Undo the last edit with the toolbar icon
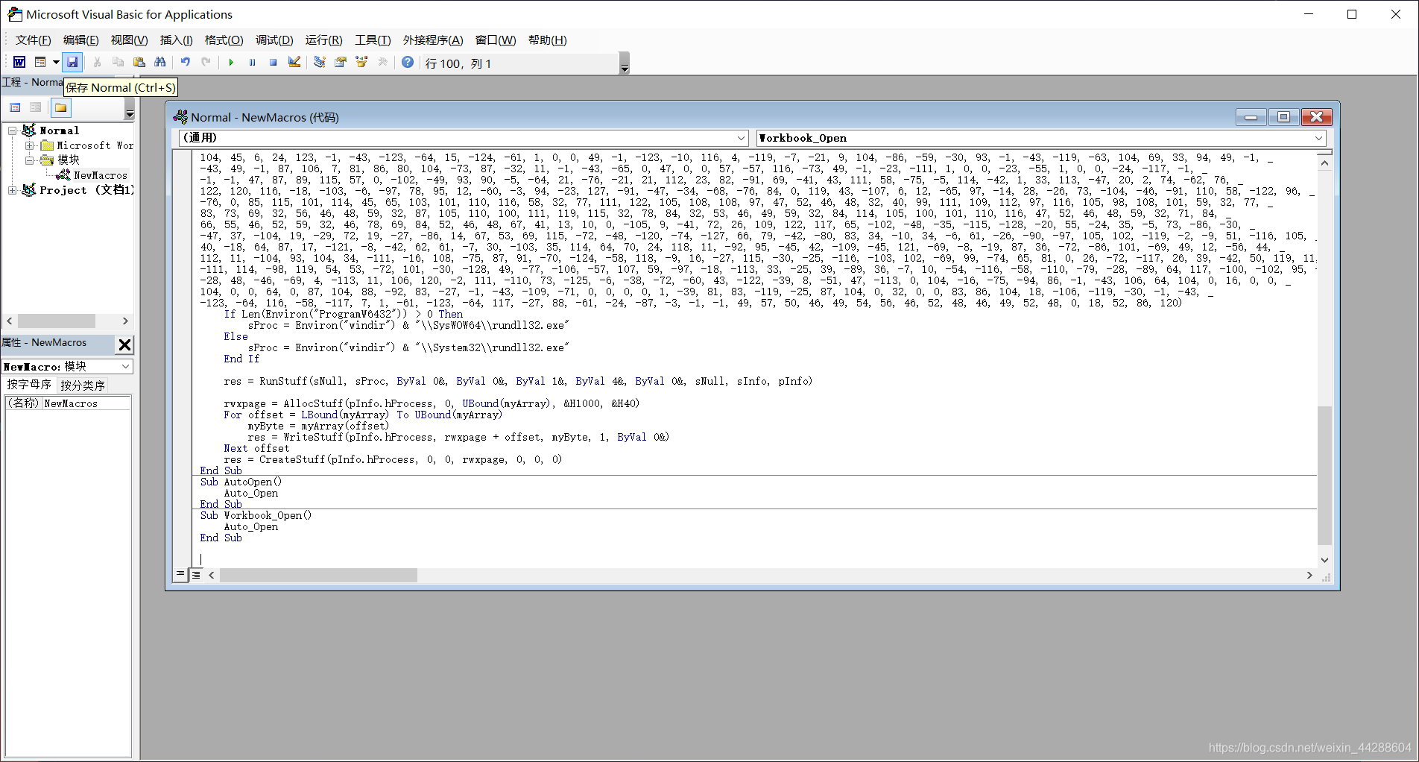The image size is (1419, 762). tap(186, 63)
